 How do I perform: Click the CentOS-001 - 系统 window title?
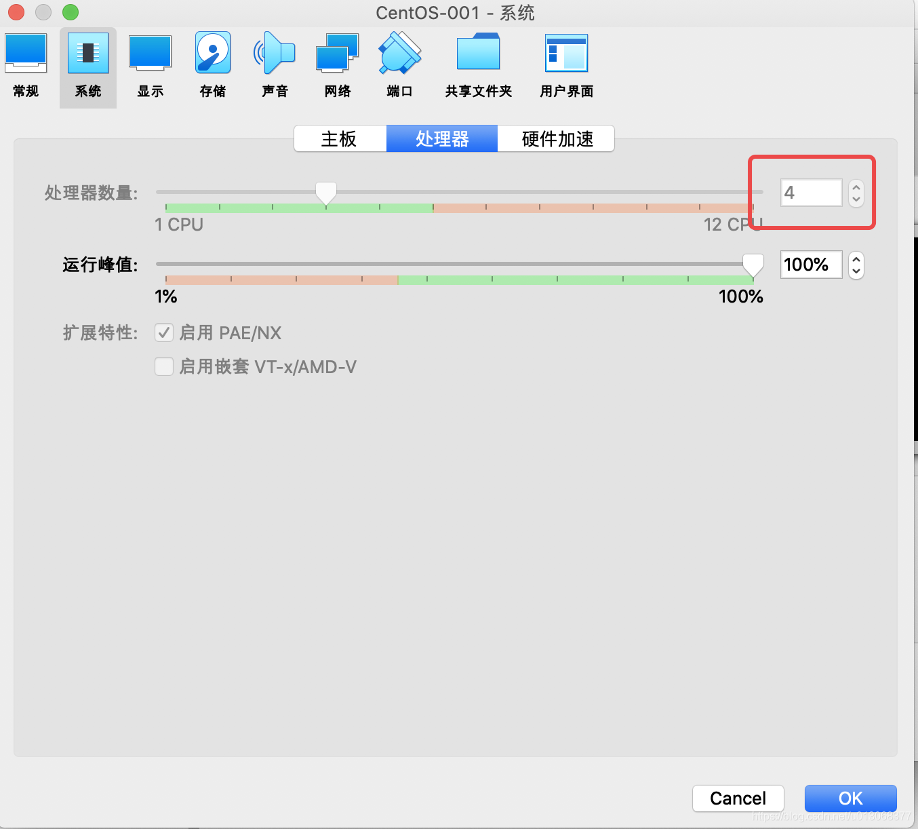click(x=456, y=13)
